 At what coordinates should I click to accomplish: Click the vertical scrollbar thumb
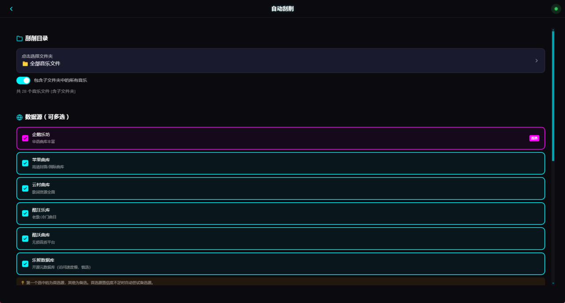[x=553, y=96]
